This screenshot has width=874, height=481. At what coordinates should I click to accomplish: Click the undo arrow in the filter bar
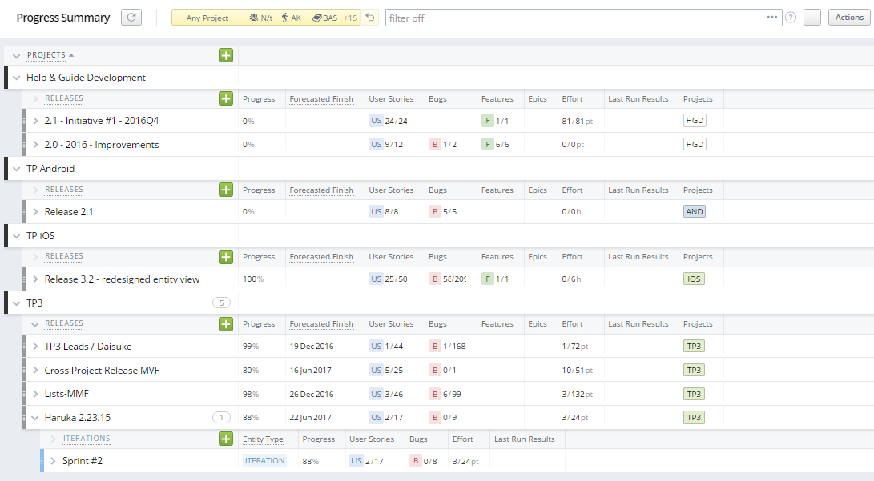tap(369, 16)
